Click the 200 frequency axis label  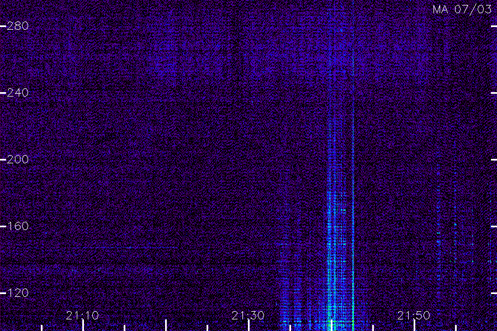point(18,159)
